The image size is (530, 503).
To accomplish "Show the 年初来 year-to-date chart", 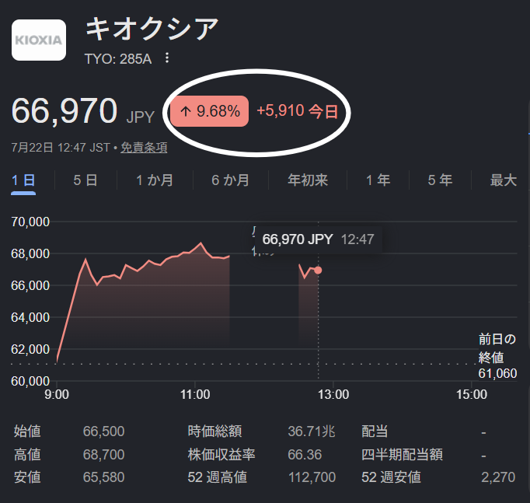I will 308,180.
